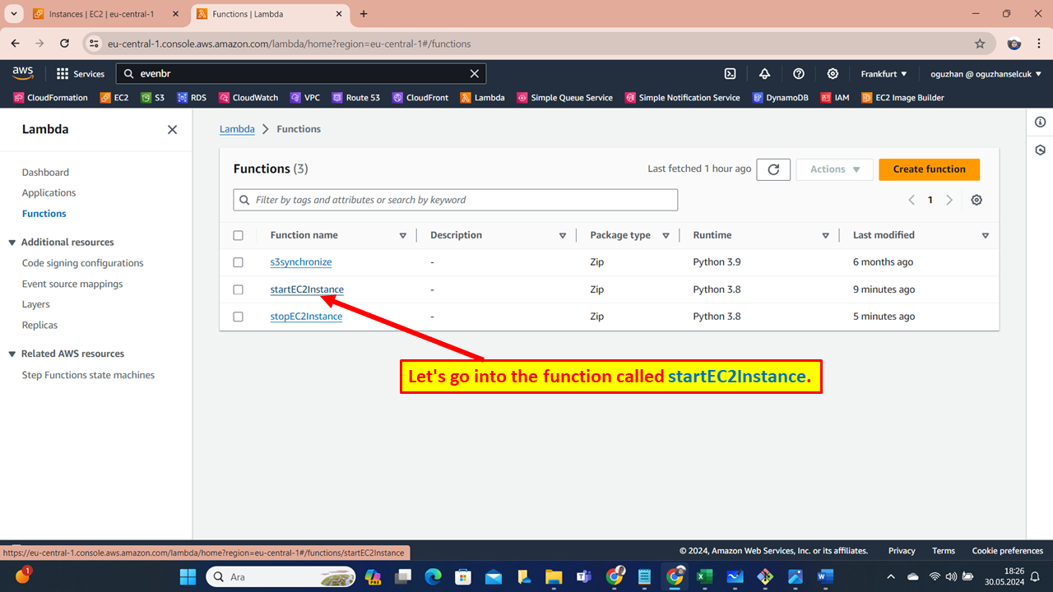Open the Actions dropdown
1053x592 pixels.
click(x=834, y=169)
